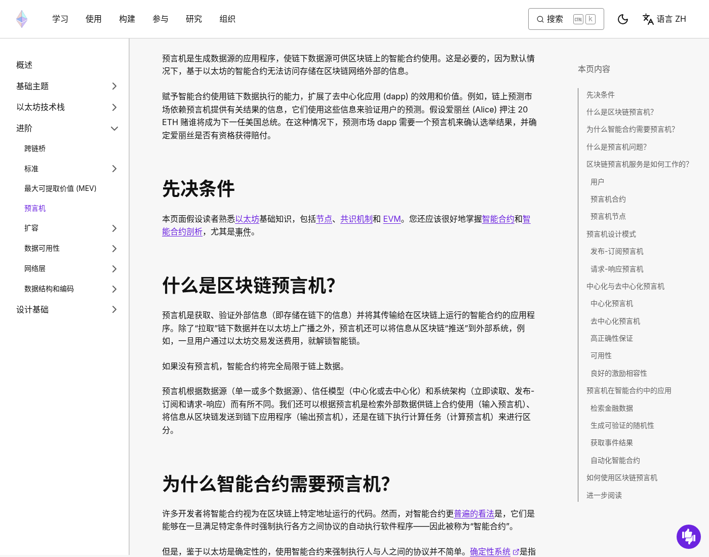Viewport: 709px width, 557px height.
Task: Follow the EVM link
Action: click(392, 219)
